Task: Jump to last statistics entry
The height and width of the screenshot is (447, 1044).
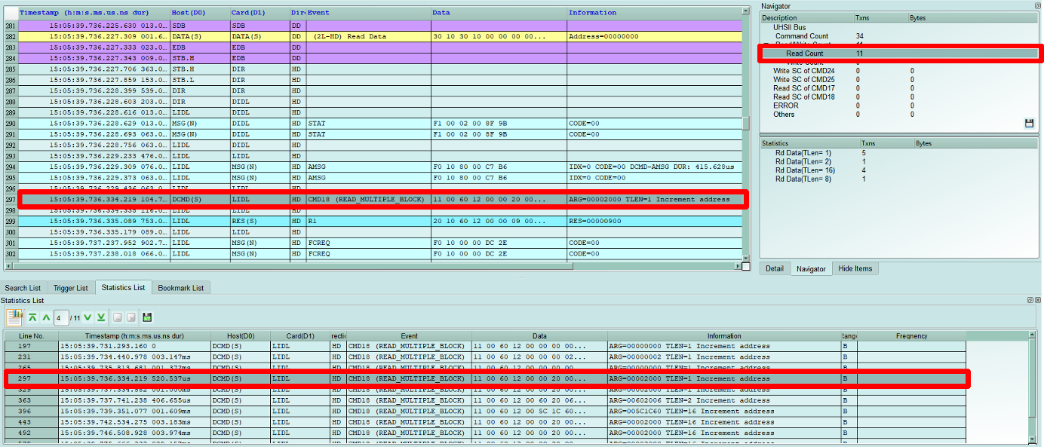Action: pos(101,317)
